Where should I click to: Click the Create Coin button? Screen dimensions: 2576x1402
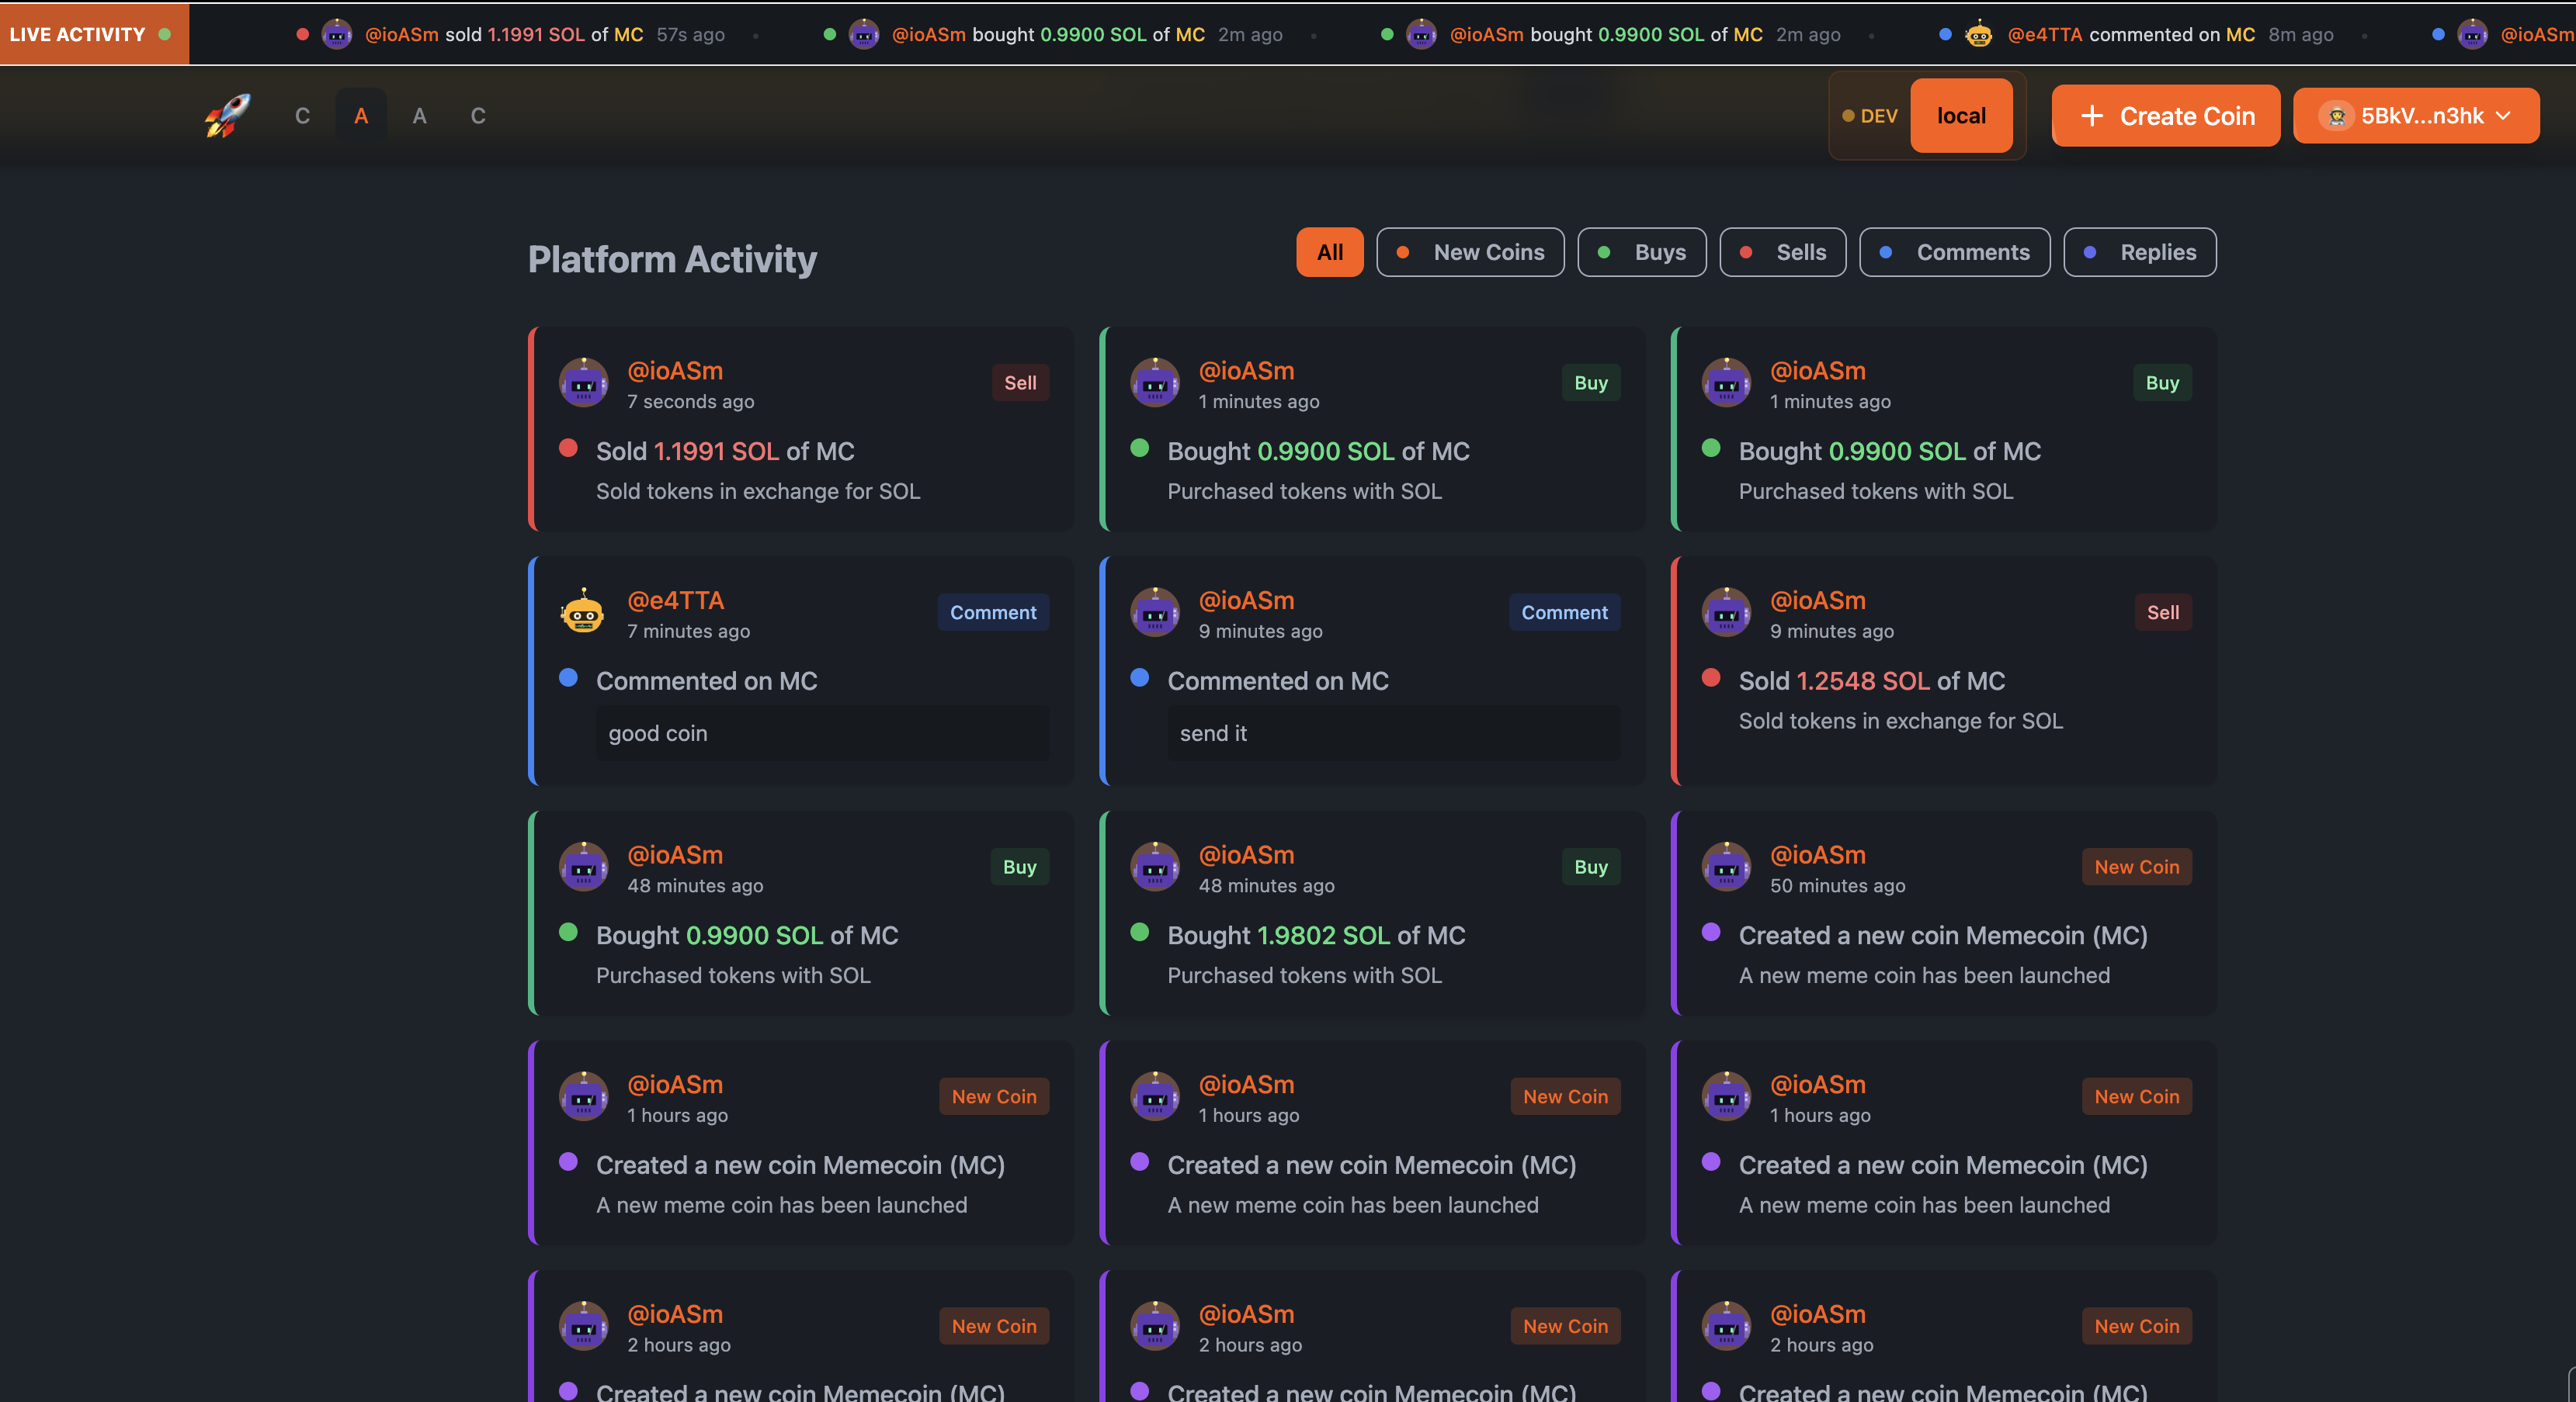click(x=2166, y=116)
